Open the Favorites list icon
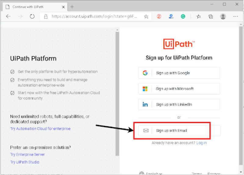This screenshot has height=175, width=244. point(199,16)
